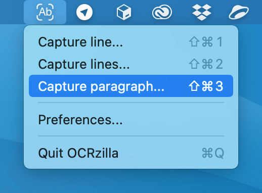
Task: Open the location arrow menu bar icon
Action: pos(84,12)
